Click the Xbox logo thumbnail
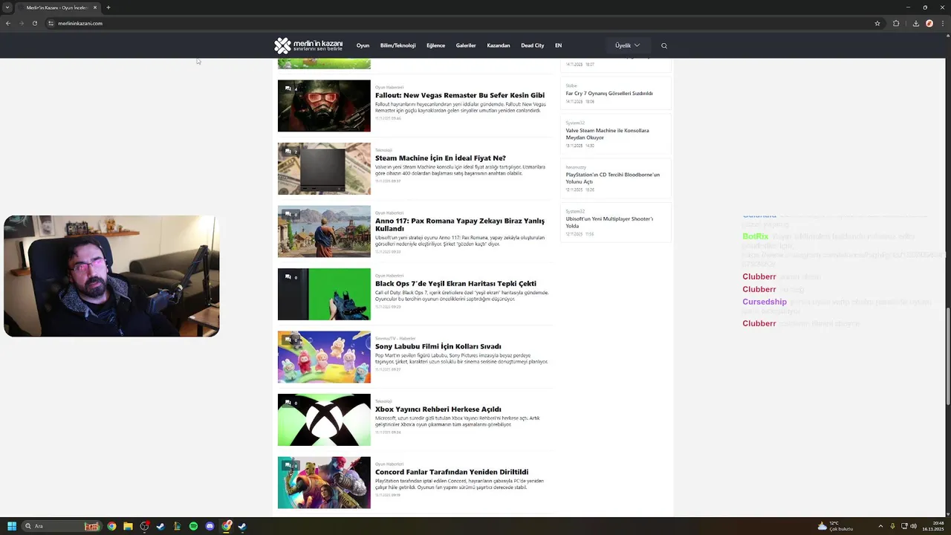Image resolution: width=951 pixels, height=535 pixels. [324, 420]
